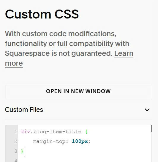Select line number 3 in the gutter

point(16,151)
